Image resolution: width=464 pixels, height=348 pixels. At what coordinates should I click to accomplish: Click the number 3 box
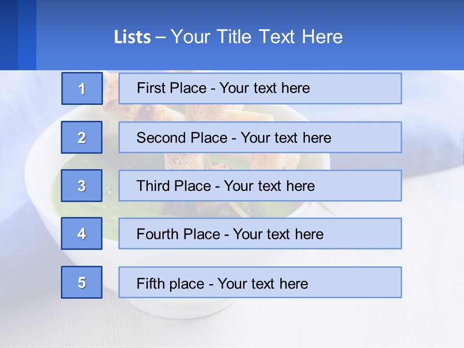click(82, 186)
